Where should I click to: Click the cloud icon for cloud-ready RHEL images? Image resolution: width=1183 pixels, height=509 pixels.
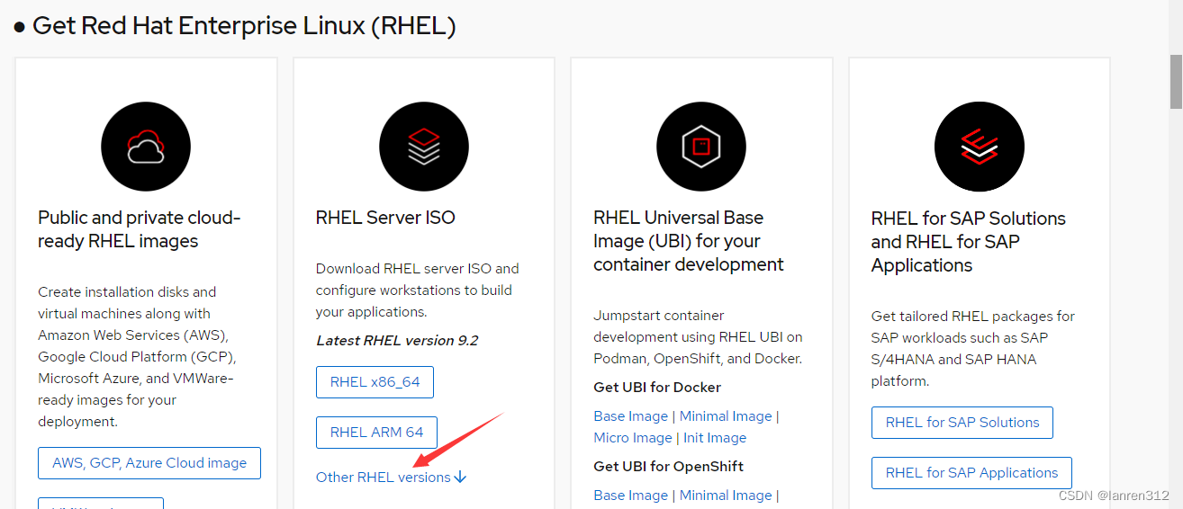tap(146, 147)
